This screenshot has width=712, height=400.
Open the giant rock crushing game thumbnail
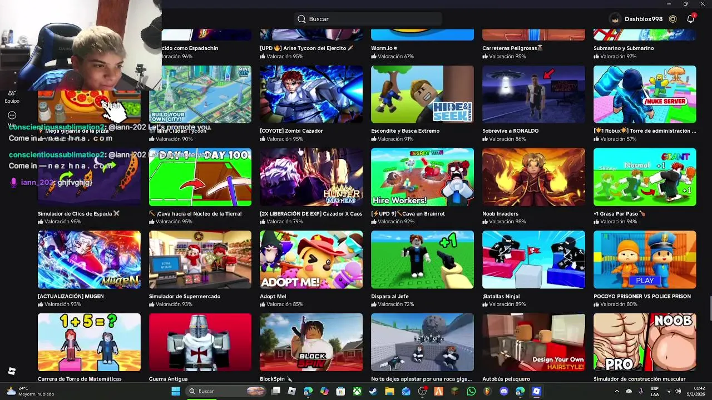click(422, 342)
